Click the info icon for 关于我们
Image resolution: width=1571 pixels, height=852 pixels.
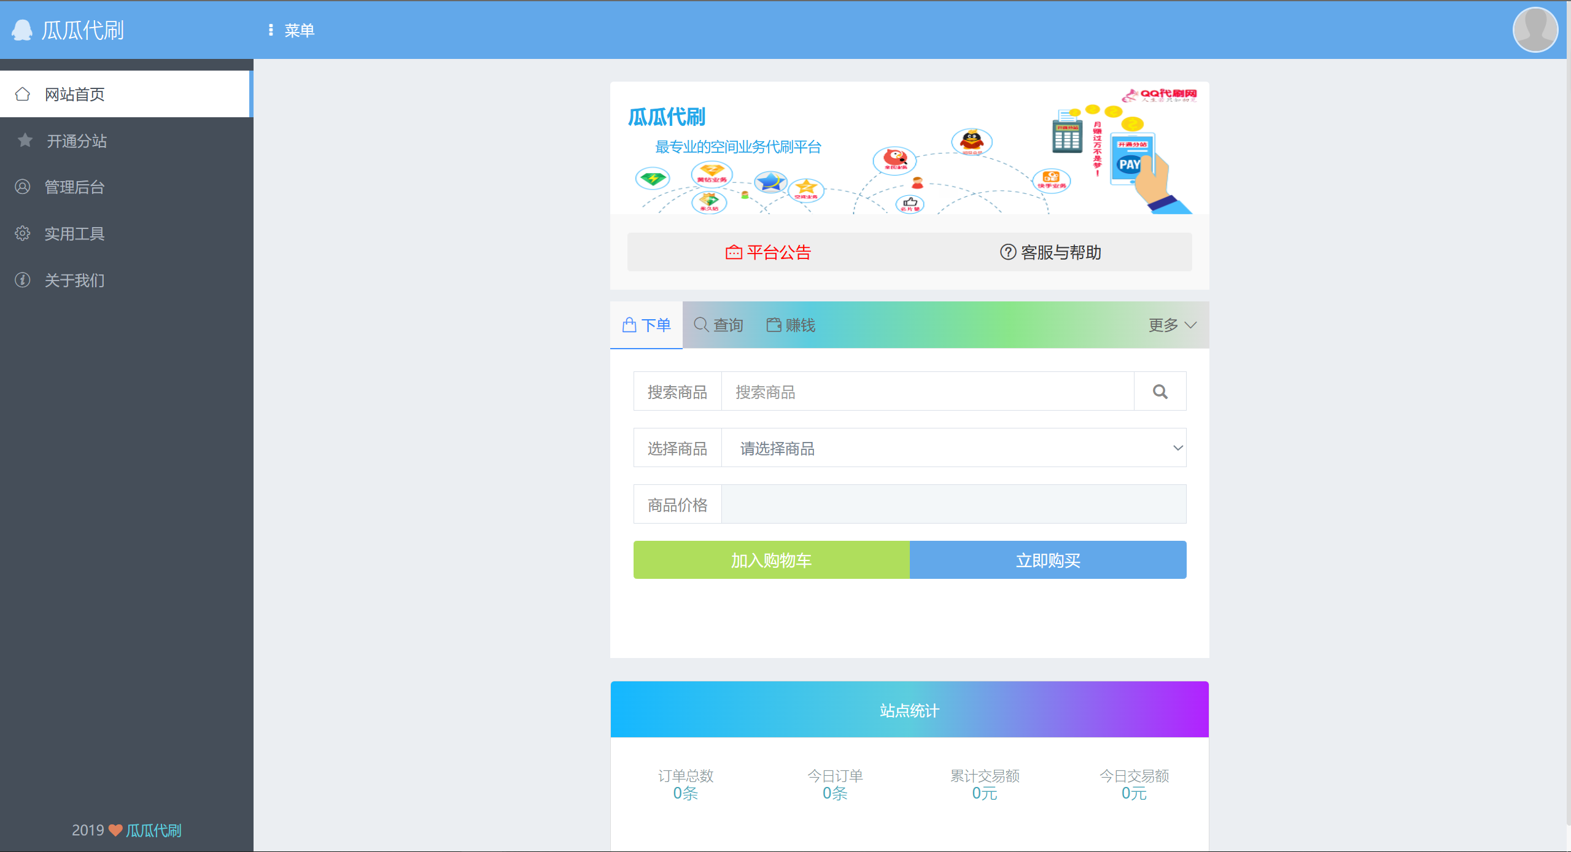(x=23, y=280)
